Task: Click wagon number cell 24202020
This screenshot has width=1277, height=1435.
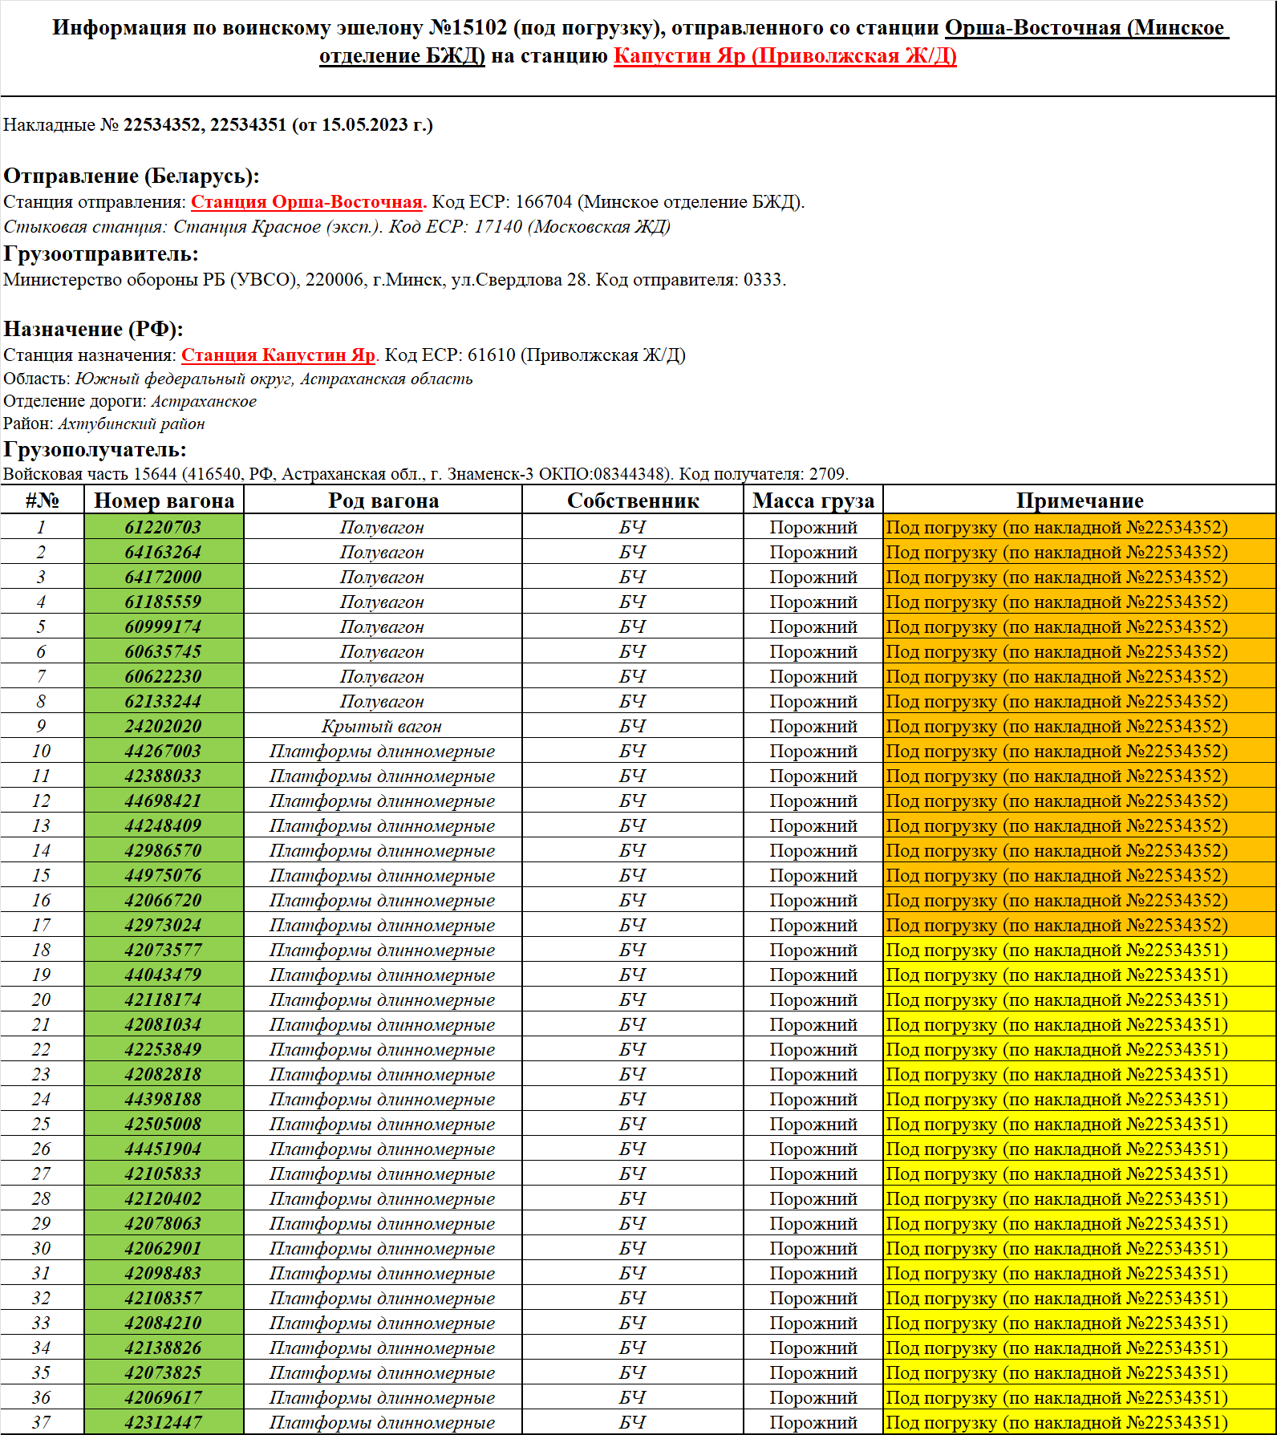Action: click(164, 727)
